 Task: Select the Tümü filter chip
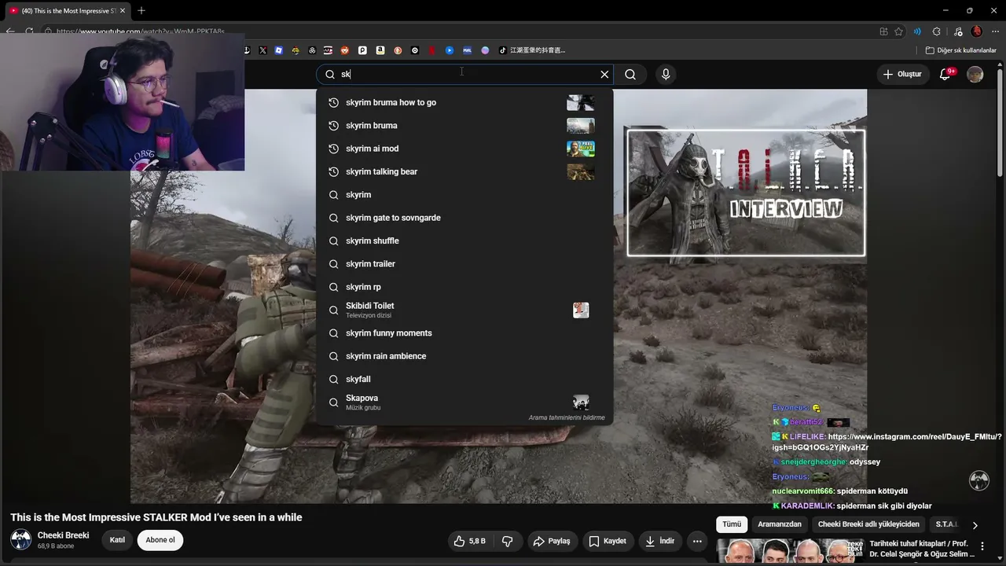tap(732, 524)
